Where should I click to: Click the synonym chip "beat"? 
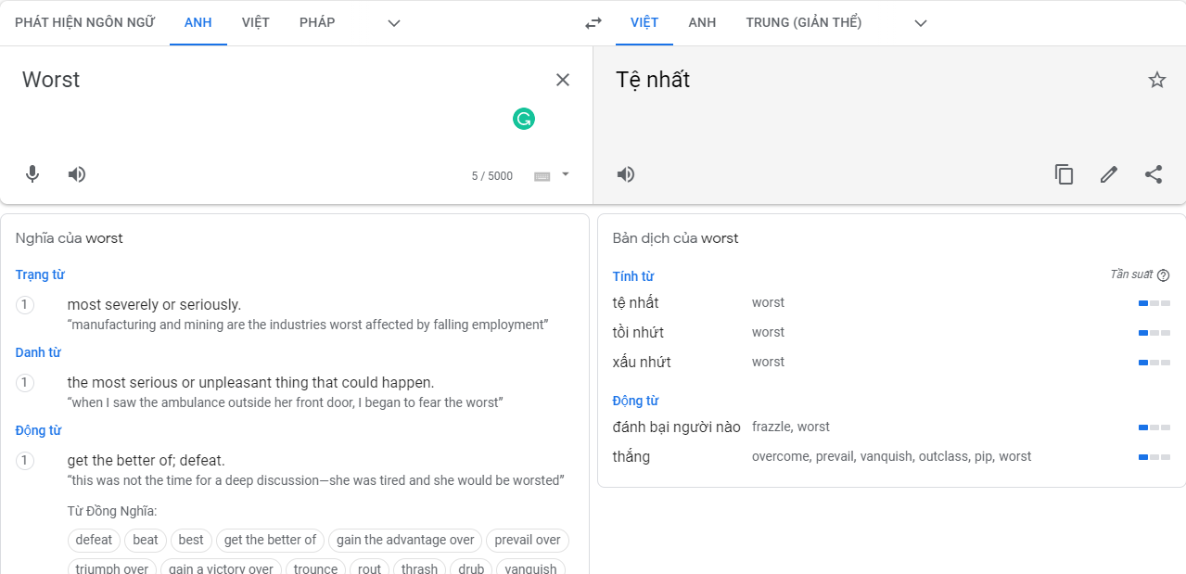(x=146, y=540)
